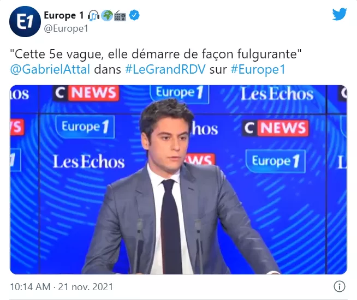Open the #Europe1 hashtag link
This screenshot has height=300, width=357.
[x=258, y=69]
